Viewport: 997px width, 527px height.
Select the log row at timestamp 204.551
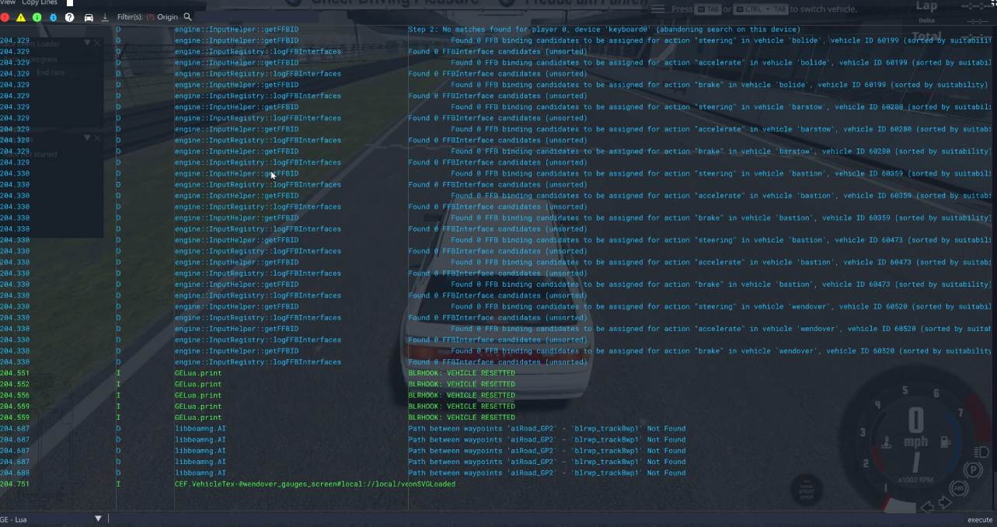click(497, 373)
